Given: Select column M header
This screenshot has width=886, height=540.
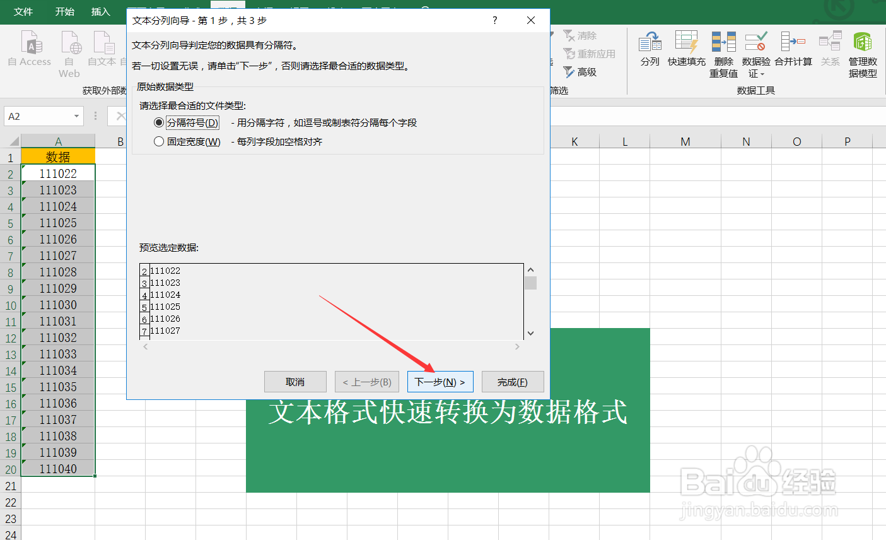Looking at the screenshot, I should point(685,141).
